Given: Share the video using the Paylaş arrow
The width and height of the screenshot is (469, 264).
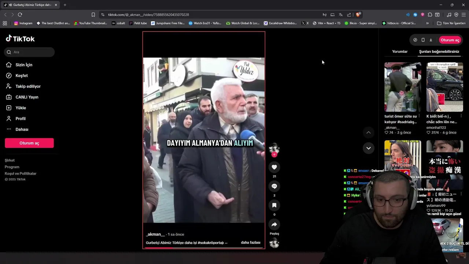Looking at the screenshot, I should click(274, 224).
